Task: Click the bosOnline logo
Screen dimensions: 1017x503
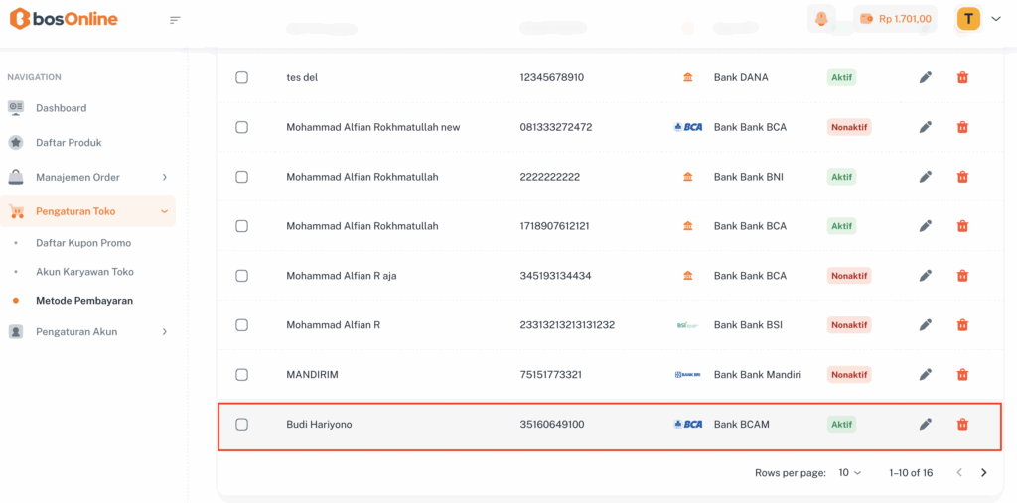Action: pos(64,19)
